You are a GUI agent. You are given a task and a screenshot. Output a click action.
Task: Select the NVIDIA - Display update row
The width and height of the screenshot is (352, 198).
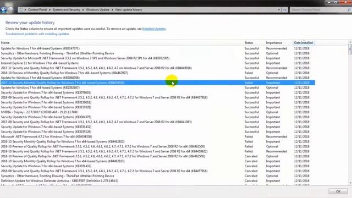pos(158,112)
